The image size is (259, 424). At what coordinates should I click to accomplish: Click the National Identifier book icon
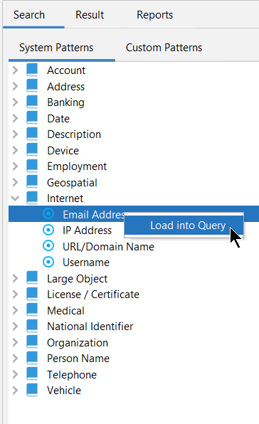coord(32,326)
